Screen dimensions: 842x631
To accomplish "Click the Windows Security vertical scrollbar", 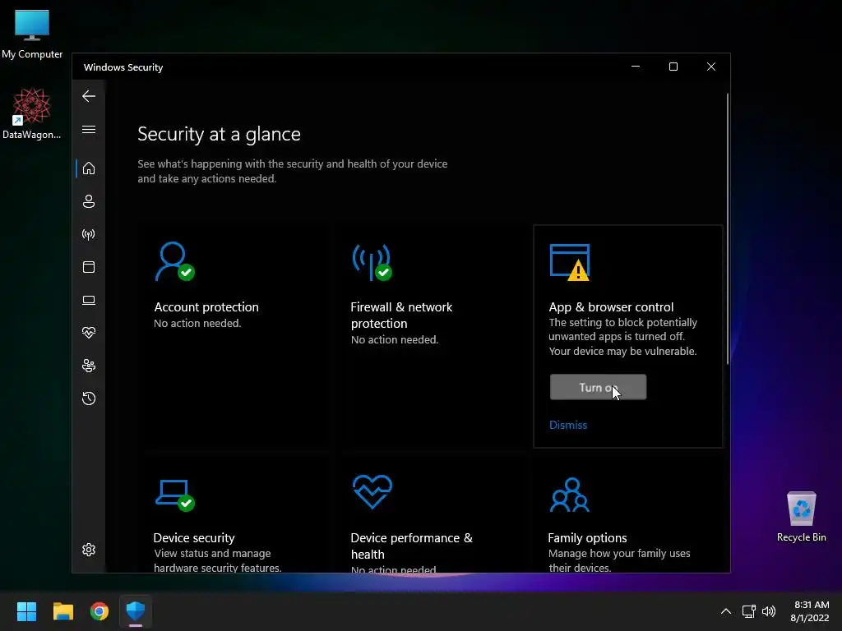I will click(728, 228).
